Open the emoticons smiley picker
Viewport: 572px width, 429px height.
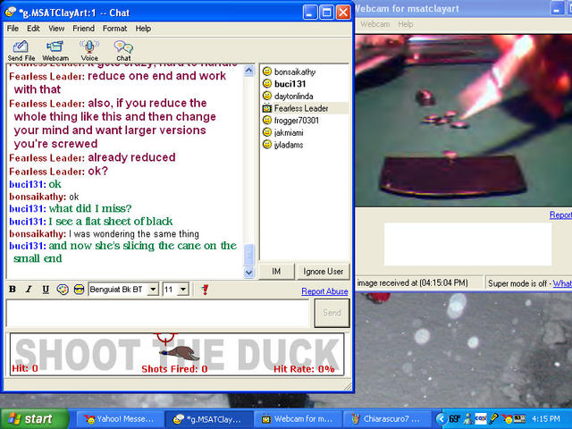pyautogui.click(x=80, y=290)
